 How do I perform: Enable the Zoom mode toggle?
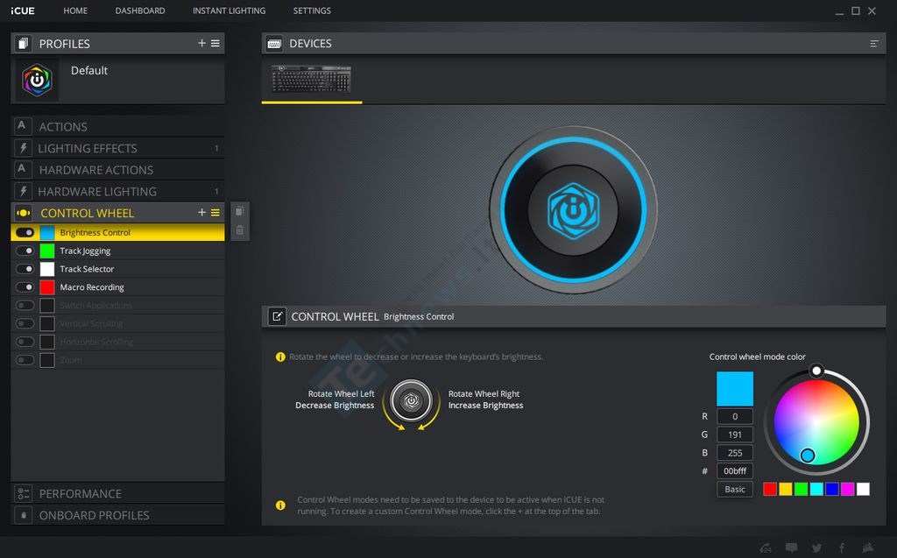tap(25, 360)
